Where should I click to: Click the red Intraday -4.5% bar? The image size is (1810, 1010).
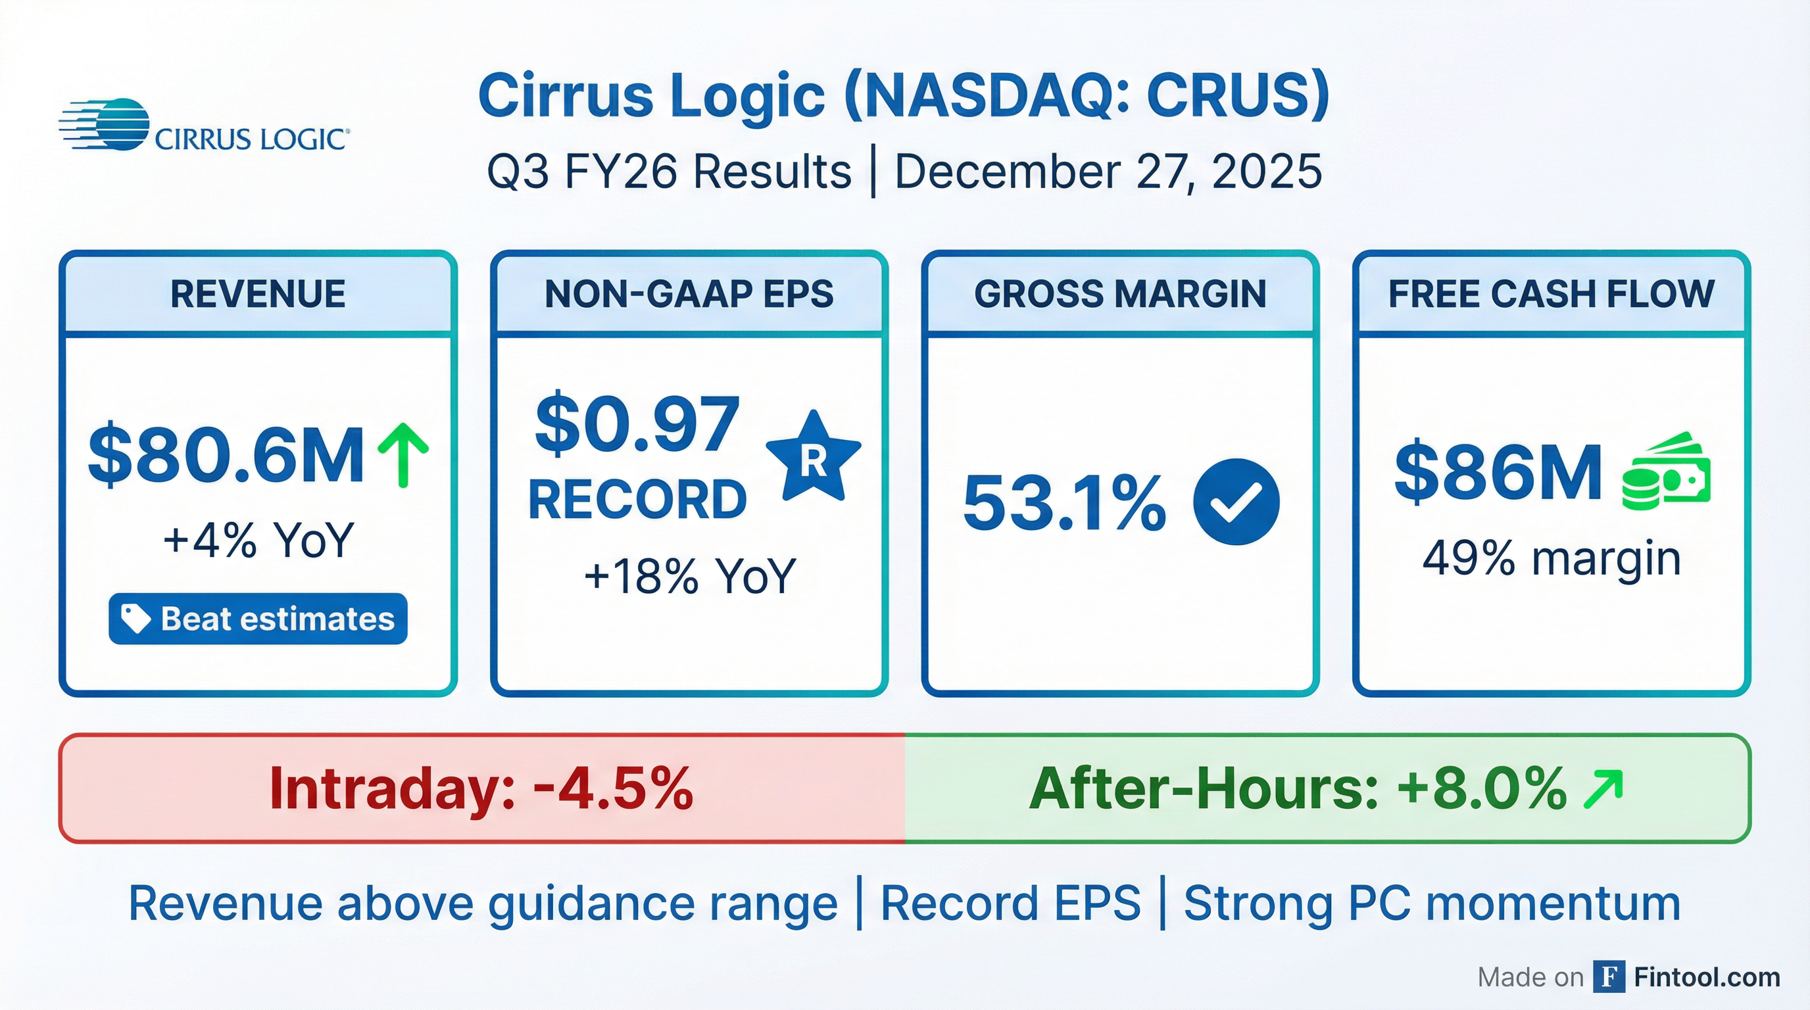pyautogui.click(x=482, y=789)
